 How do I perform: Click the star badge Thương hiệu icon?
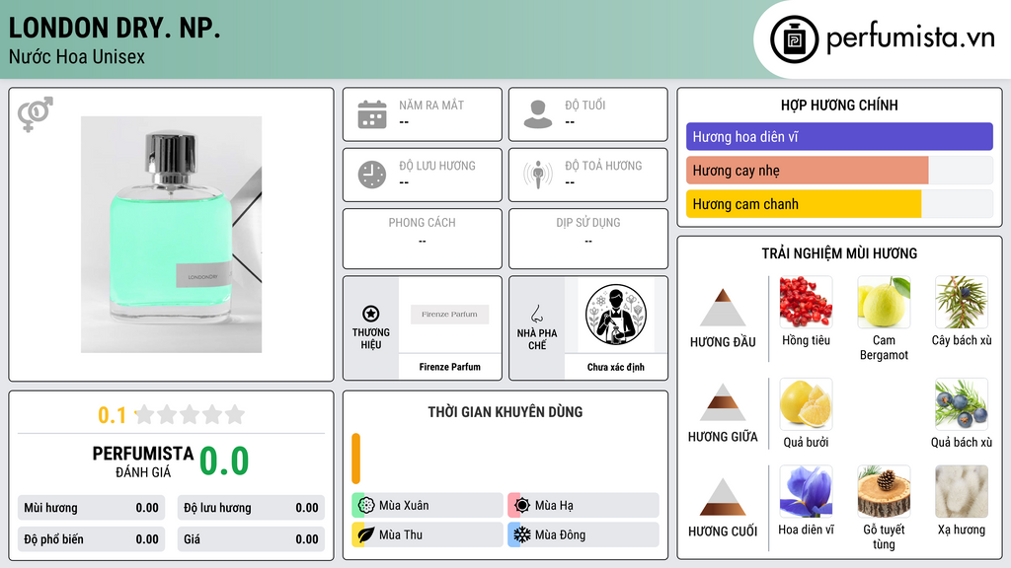coord(371,314)
